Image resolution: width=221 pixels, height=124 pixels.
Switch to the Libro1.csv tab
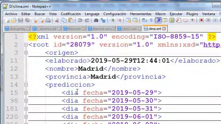(x=129, y=29)
